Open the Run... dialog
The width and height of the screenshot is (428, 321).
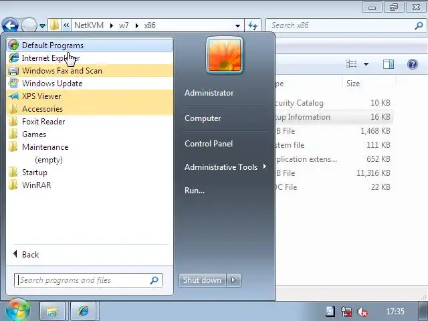pos(195,190)
